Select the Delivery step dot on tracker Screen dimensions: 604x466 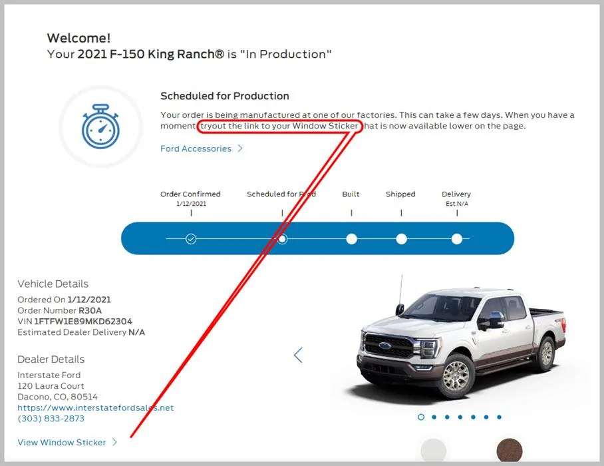click(x=456, y=239)
